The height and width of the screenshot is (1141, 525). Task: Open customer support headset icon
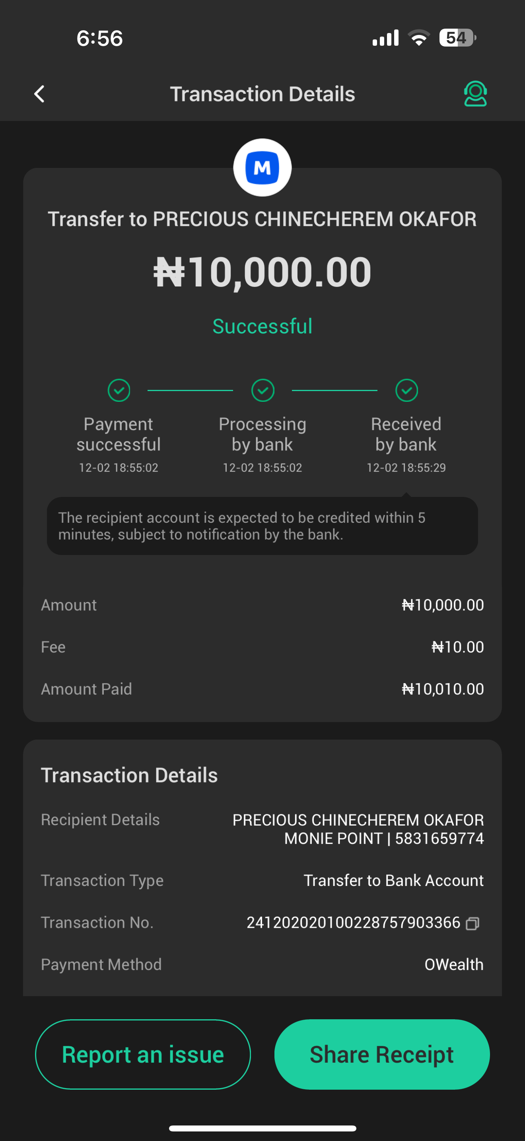(x=475, y=94)
